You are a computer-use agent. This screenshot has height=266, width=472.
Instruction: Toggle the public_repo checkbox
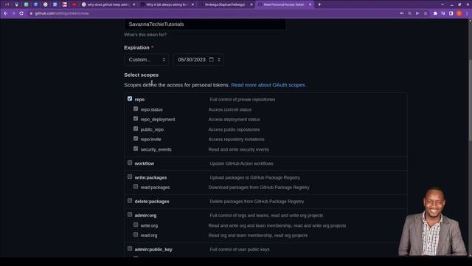[136, 129]
